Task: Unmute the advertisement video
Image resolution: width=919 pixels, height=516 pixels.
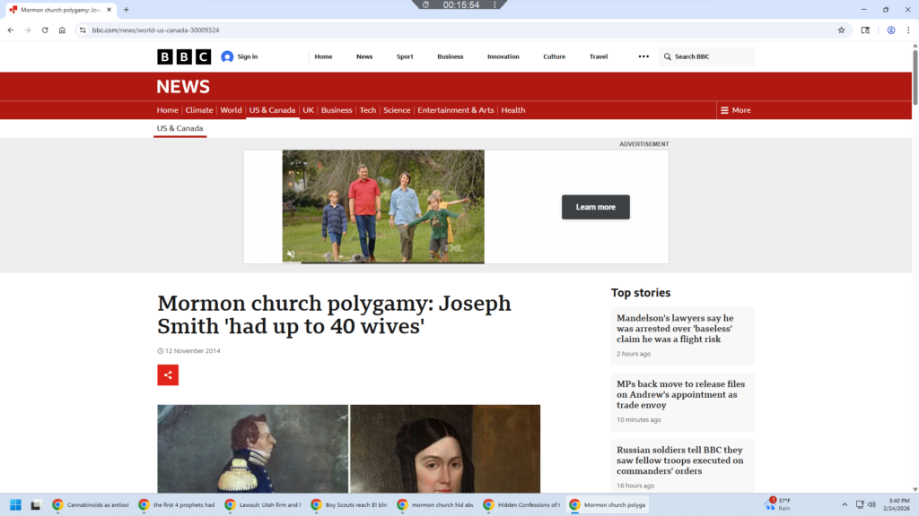Action: click(x=290, y=254)
